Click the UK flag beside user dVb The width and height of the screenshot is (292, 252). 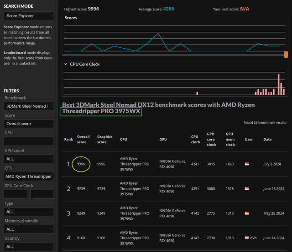tap(247, 238)
